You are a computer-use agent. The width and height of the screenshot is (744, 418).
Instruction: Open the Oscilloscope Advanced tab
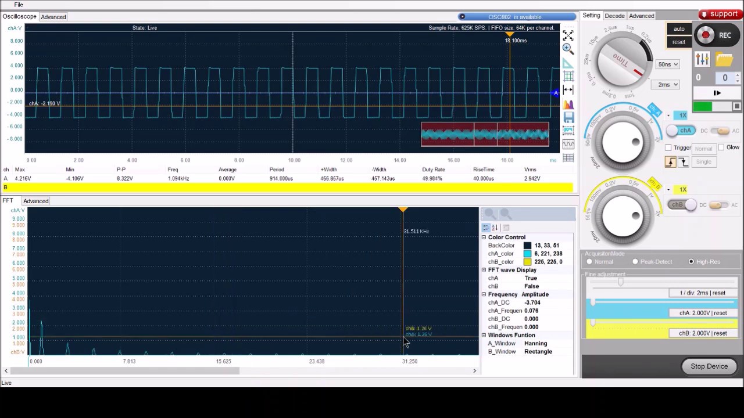[53, 17]
